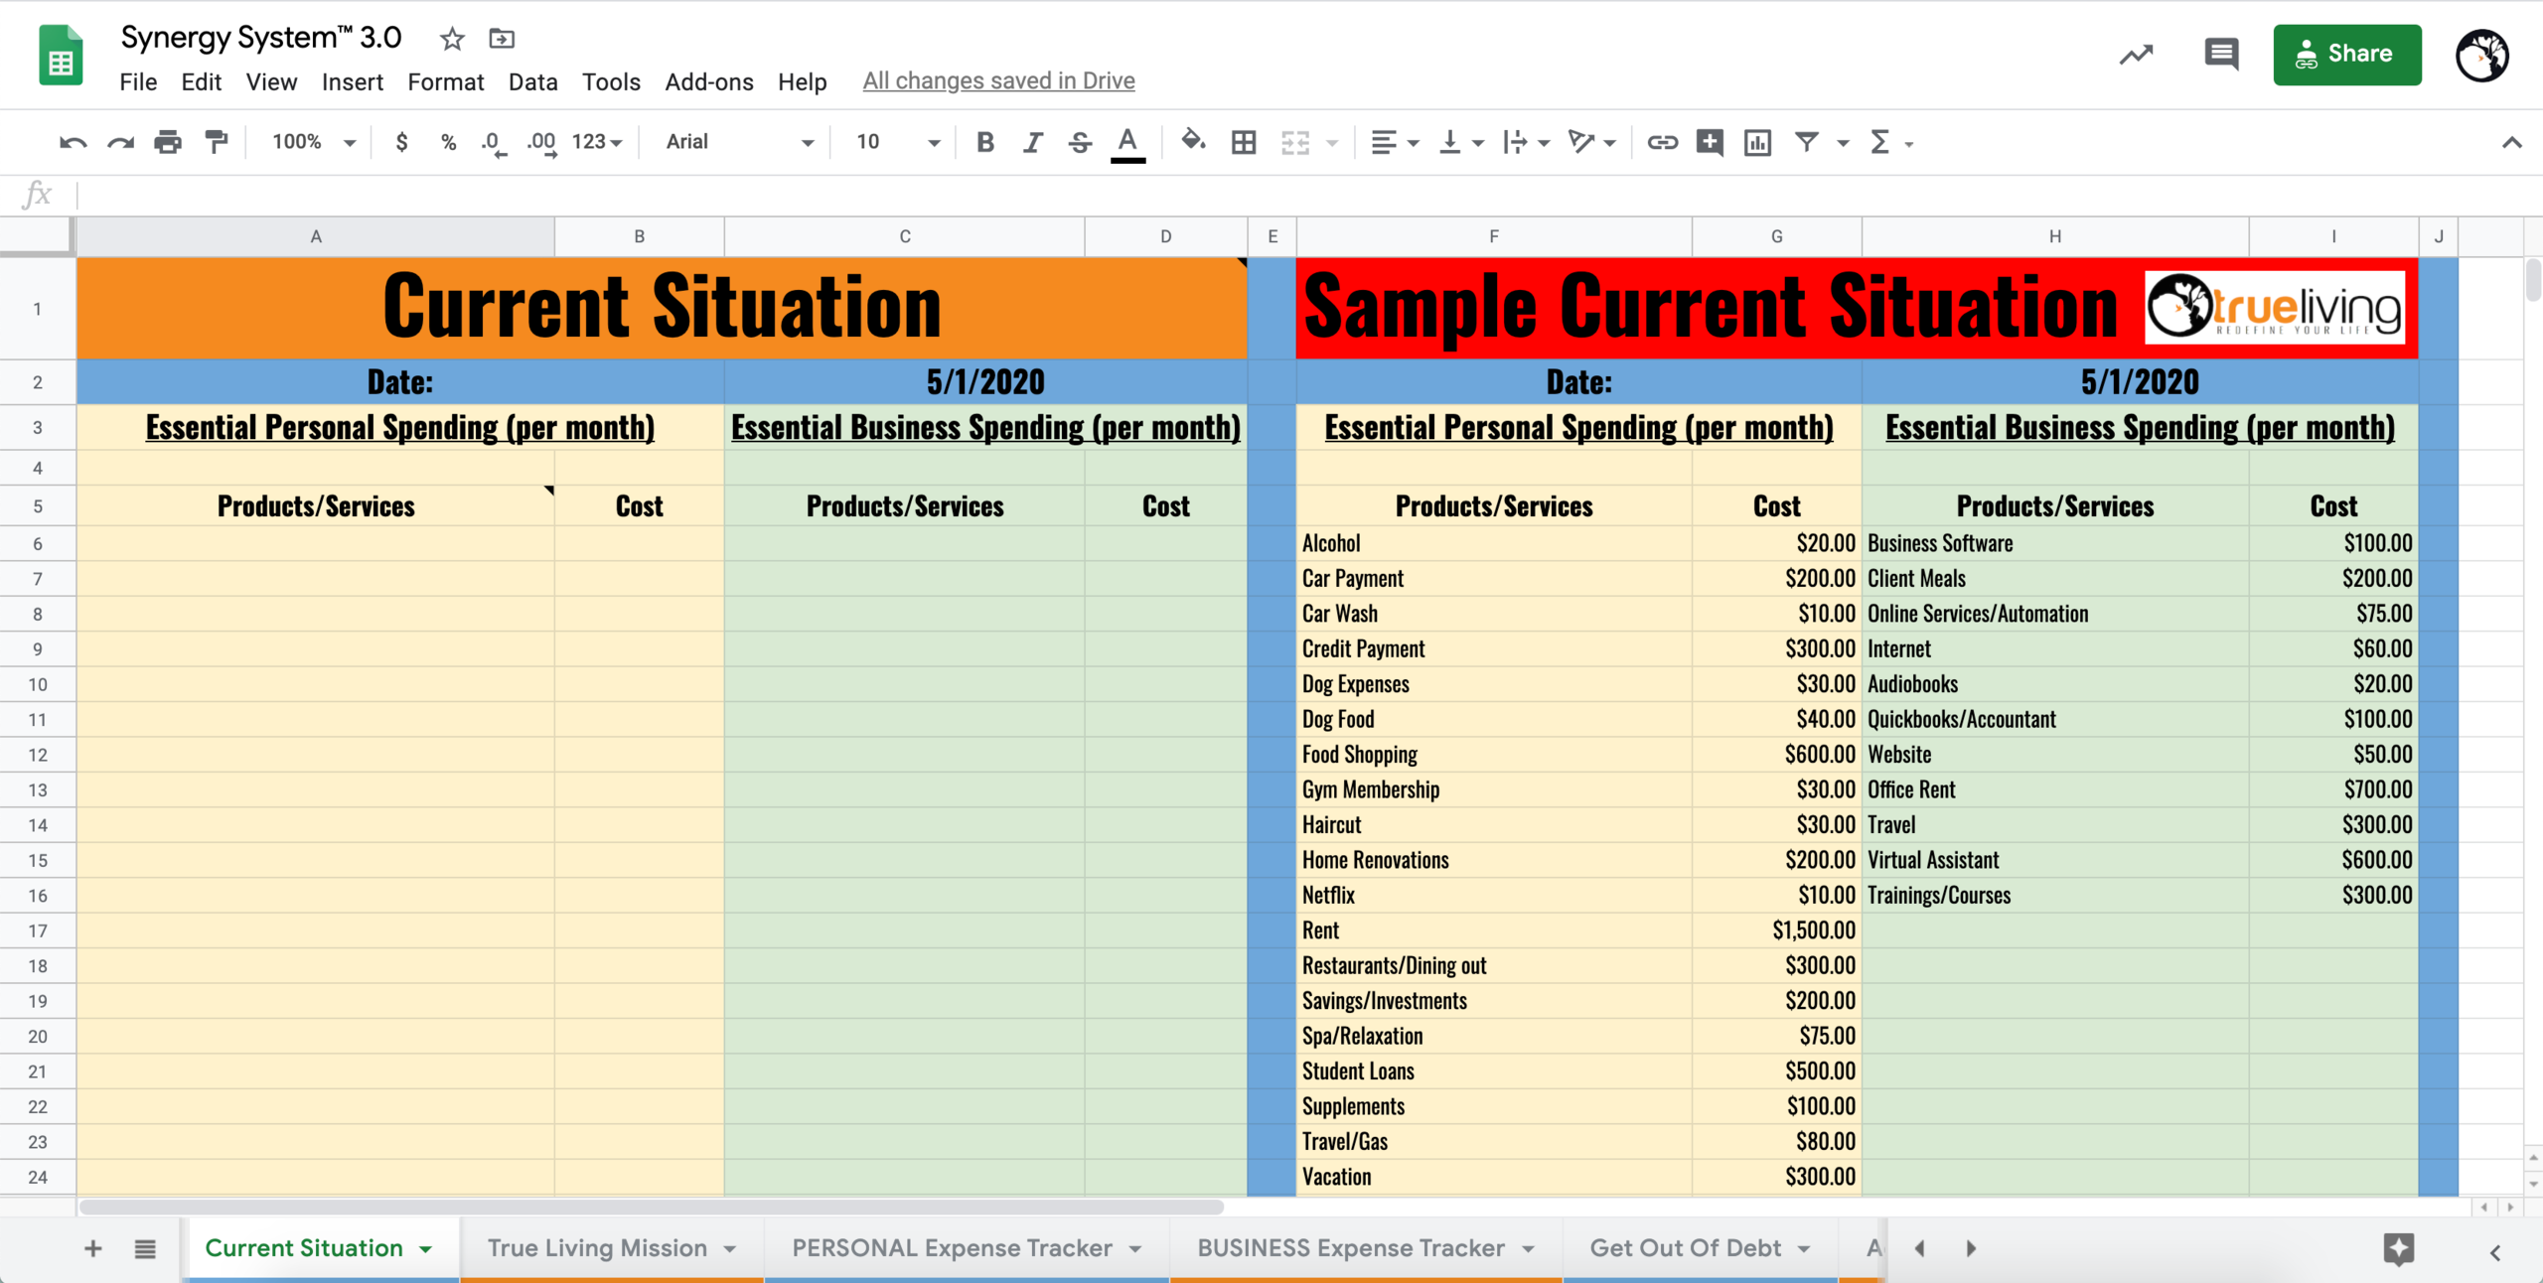Select column F header
Viewport: 2543px width, 1283px height.
pos(1493,236)
